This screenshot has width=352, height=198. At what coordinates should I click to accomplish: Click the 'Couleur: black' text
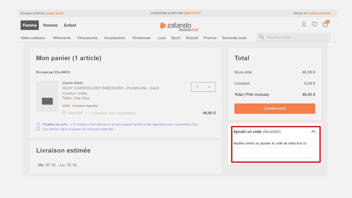(x=75, y=93)
